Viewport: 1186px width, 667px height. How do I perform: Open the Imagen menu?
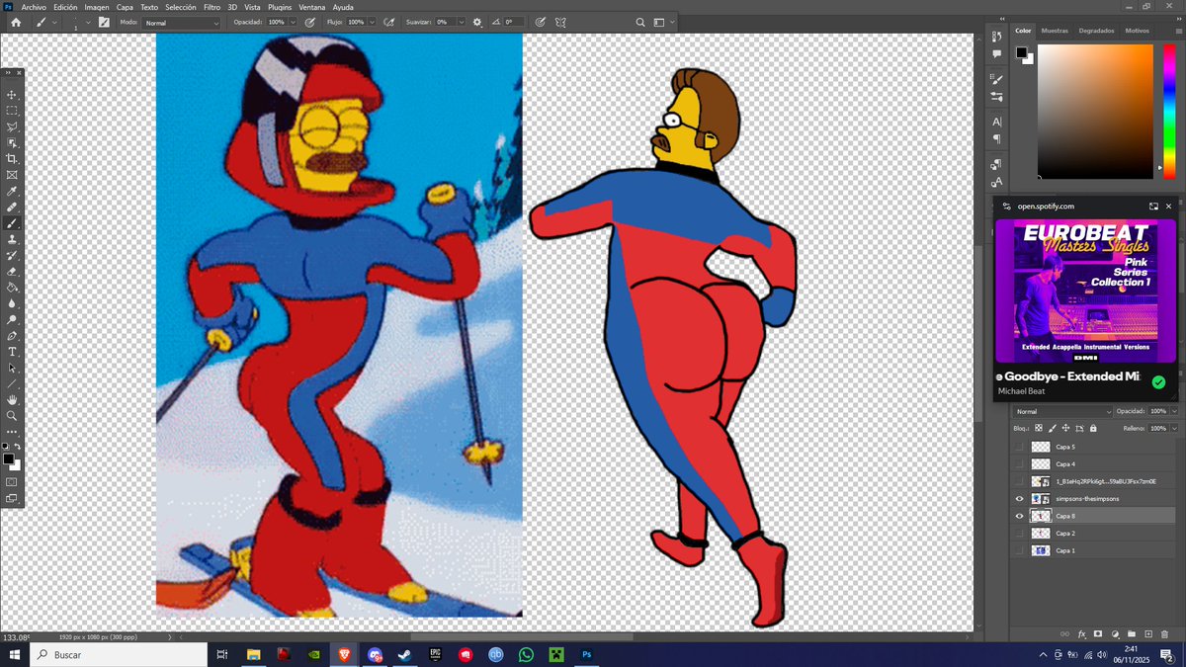97,6
